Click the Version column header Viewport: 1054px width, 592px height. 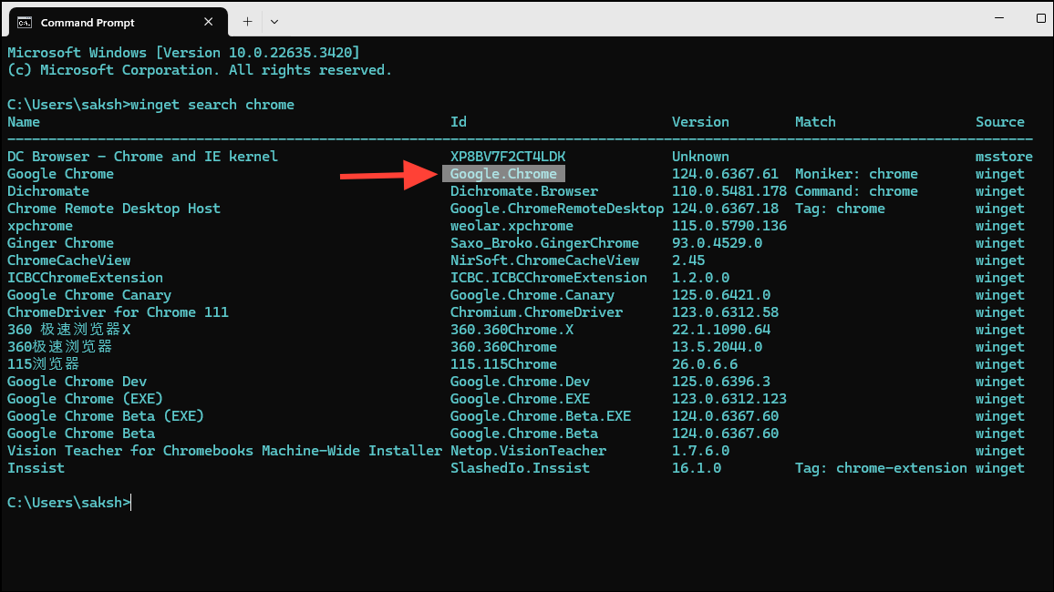click(x=700, y=122)
